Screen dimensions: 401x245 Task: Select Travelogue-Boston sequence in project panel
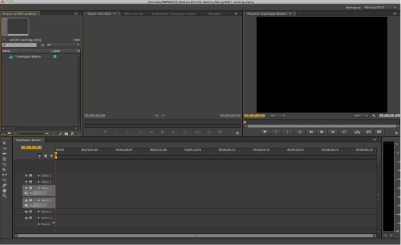click(28, 57)
